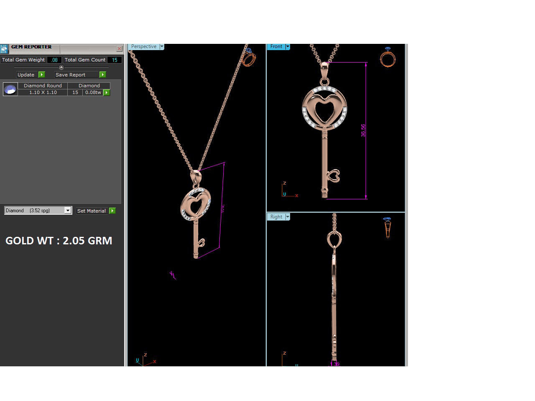The height and width of the screenshot is (401, 535).
Task: Click the Set Material button
Action: pos(92,211)
